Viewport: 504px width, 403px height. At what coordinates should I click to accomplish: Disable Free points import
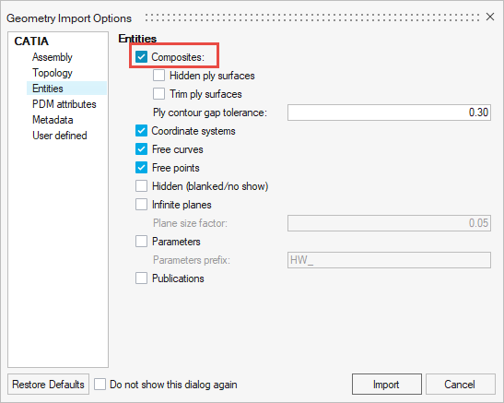(141, 168)
